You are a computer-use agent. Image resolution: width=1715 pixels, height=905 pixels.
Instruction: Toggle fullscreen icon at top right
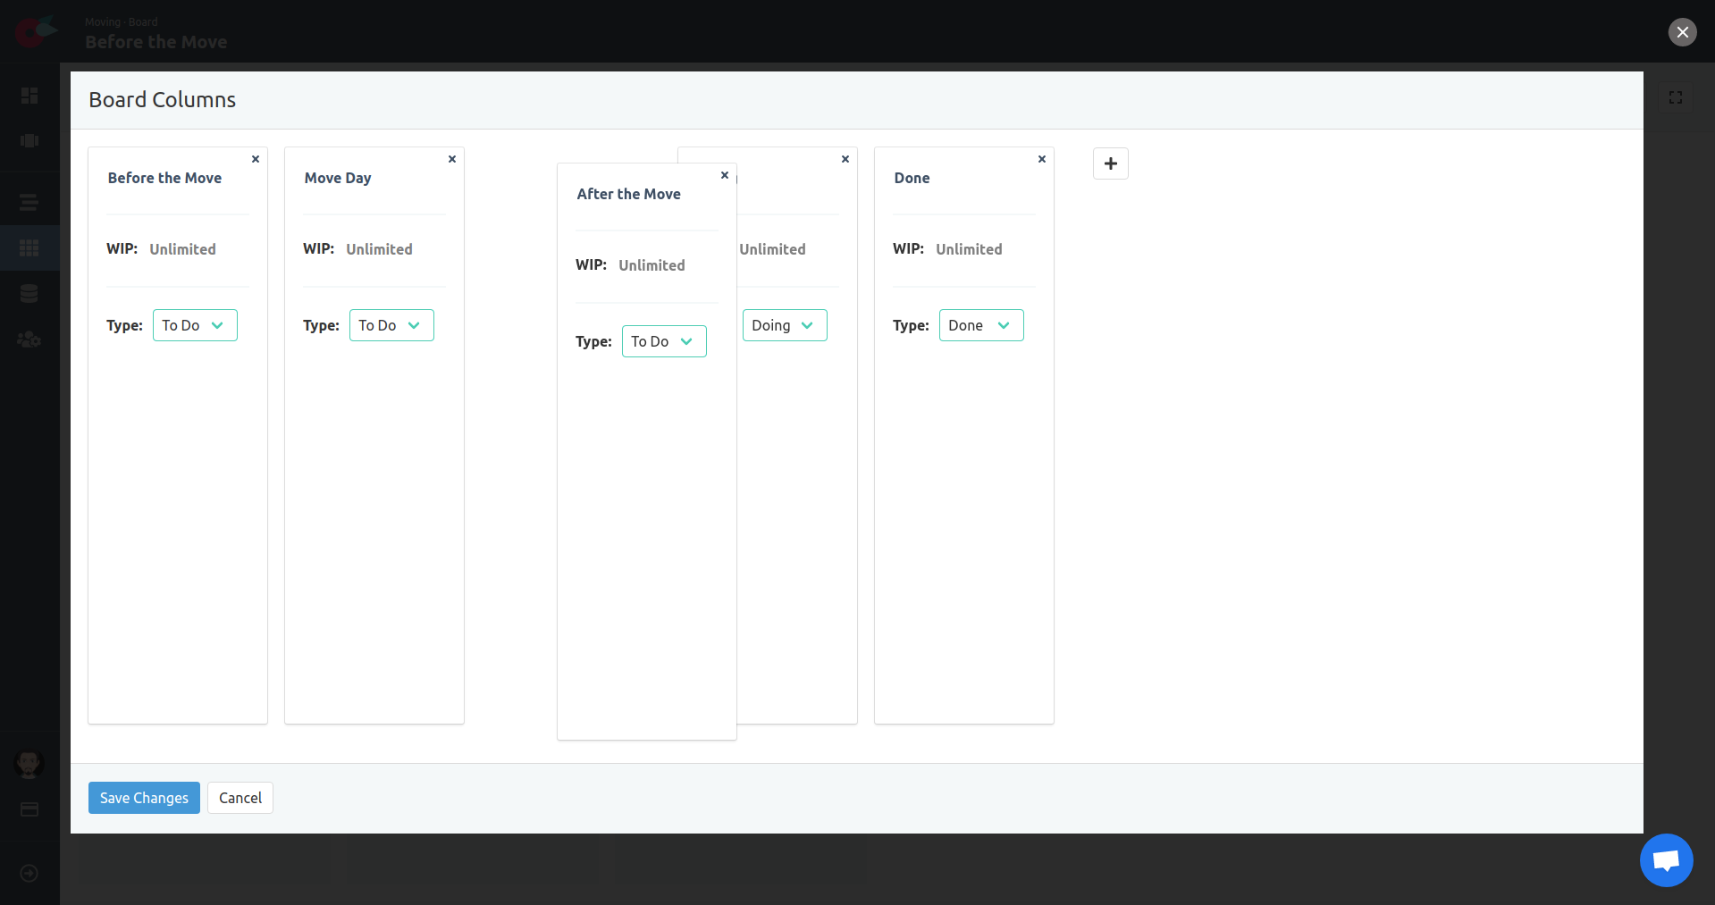pyautogui.click(x=1676, y=97)
